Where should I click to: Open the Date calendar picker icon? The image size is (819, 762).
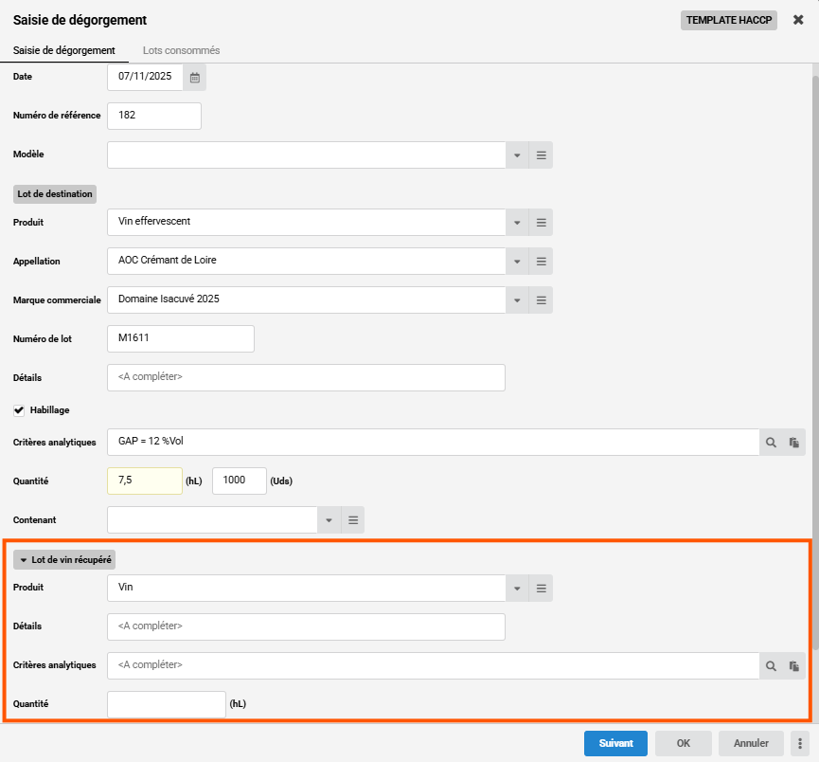click(x=194, y=77)
